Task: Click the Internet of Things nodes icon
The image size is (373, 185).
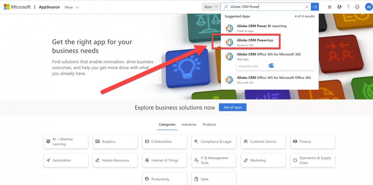Action: 147,160
